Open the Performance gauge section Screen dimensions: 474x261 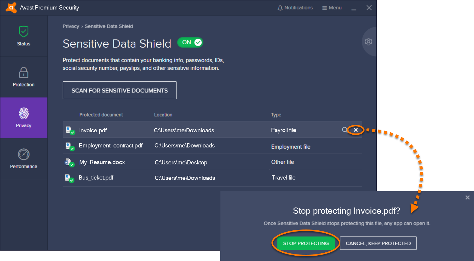(24, 159)
